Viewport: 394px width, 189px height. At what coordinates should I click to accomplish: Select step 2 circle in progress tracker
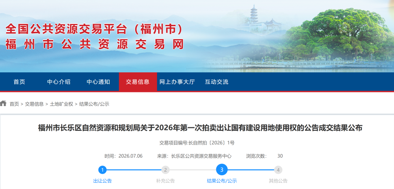point(165,170)
